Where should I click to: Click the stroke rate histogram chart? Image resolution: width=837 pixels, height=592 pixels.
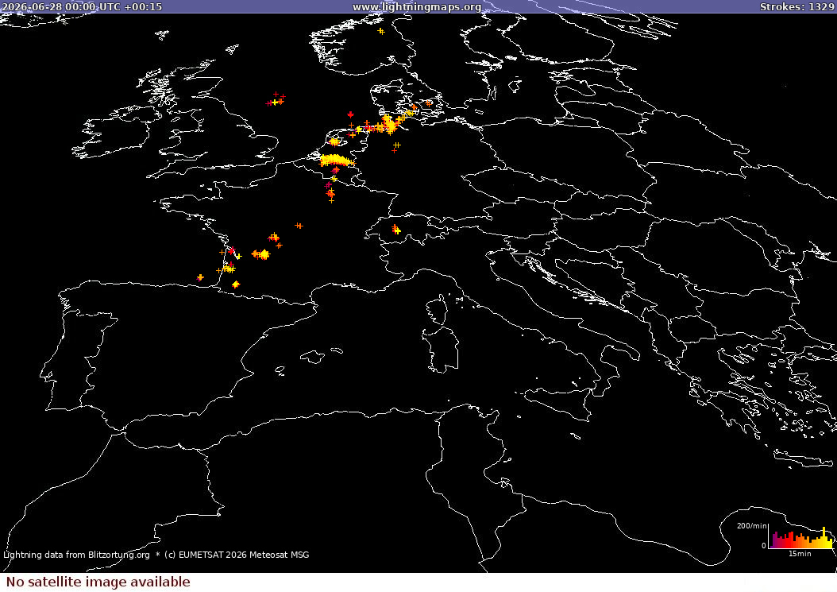[800, 537]
